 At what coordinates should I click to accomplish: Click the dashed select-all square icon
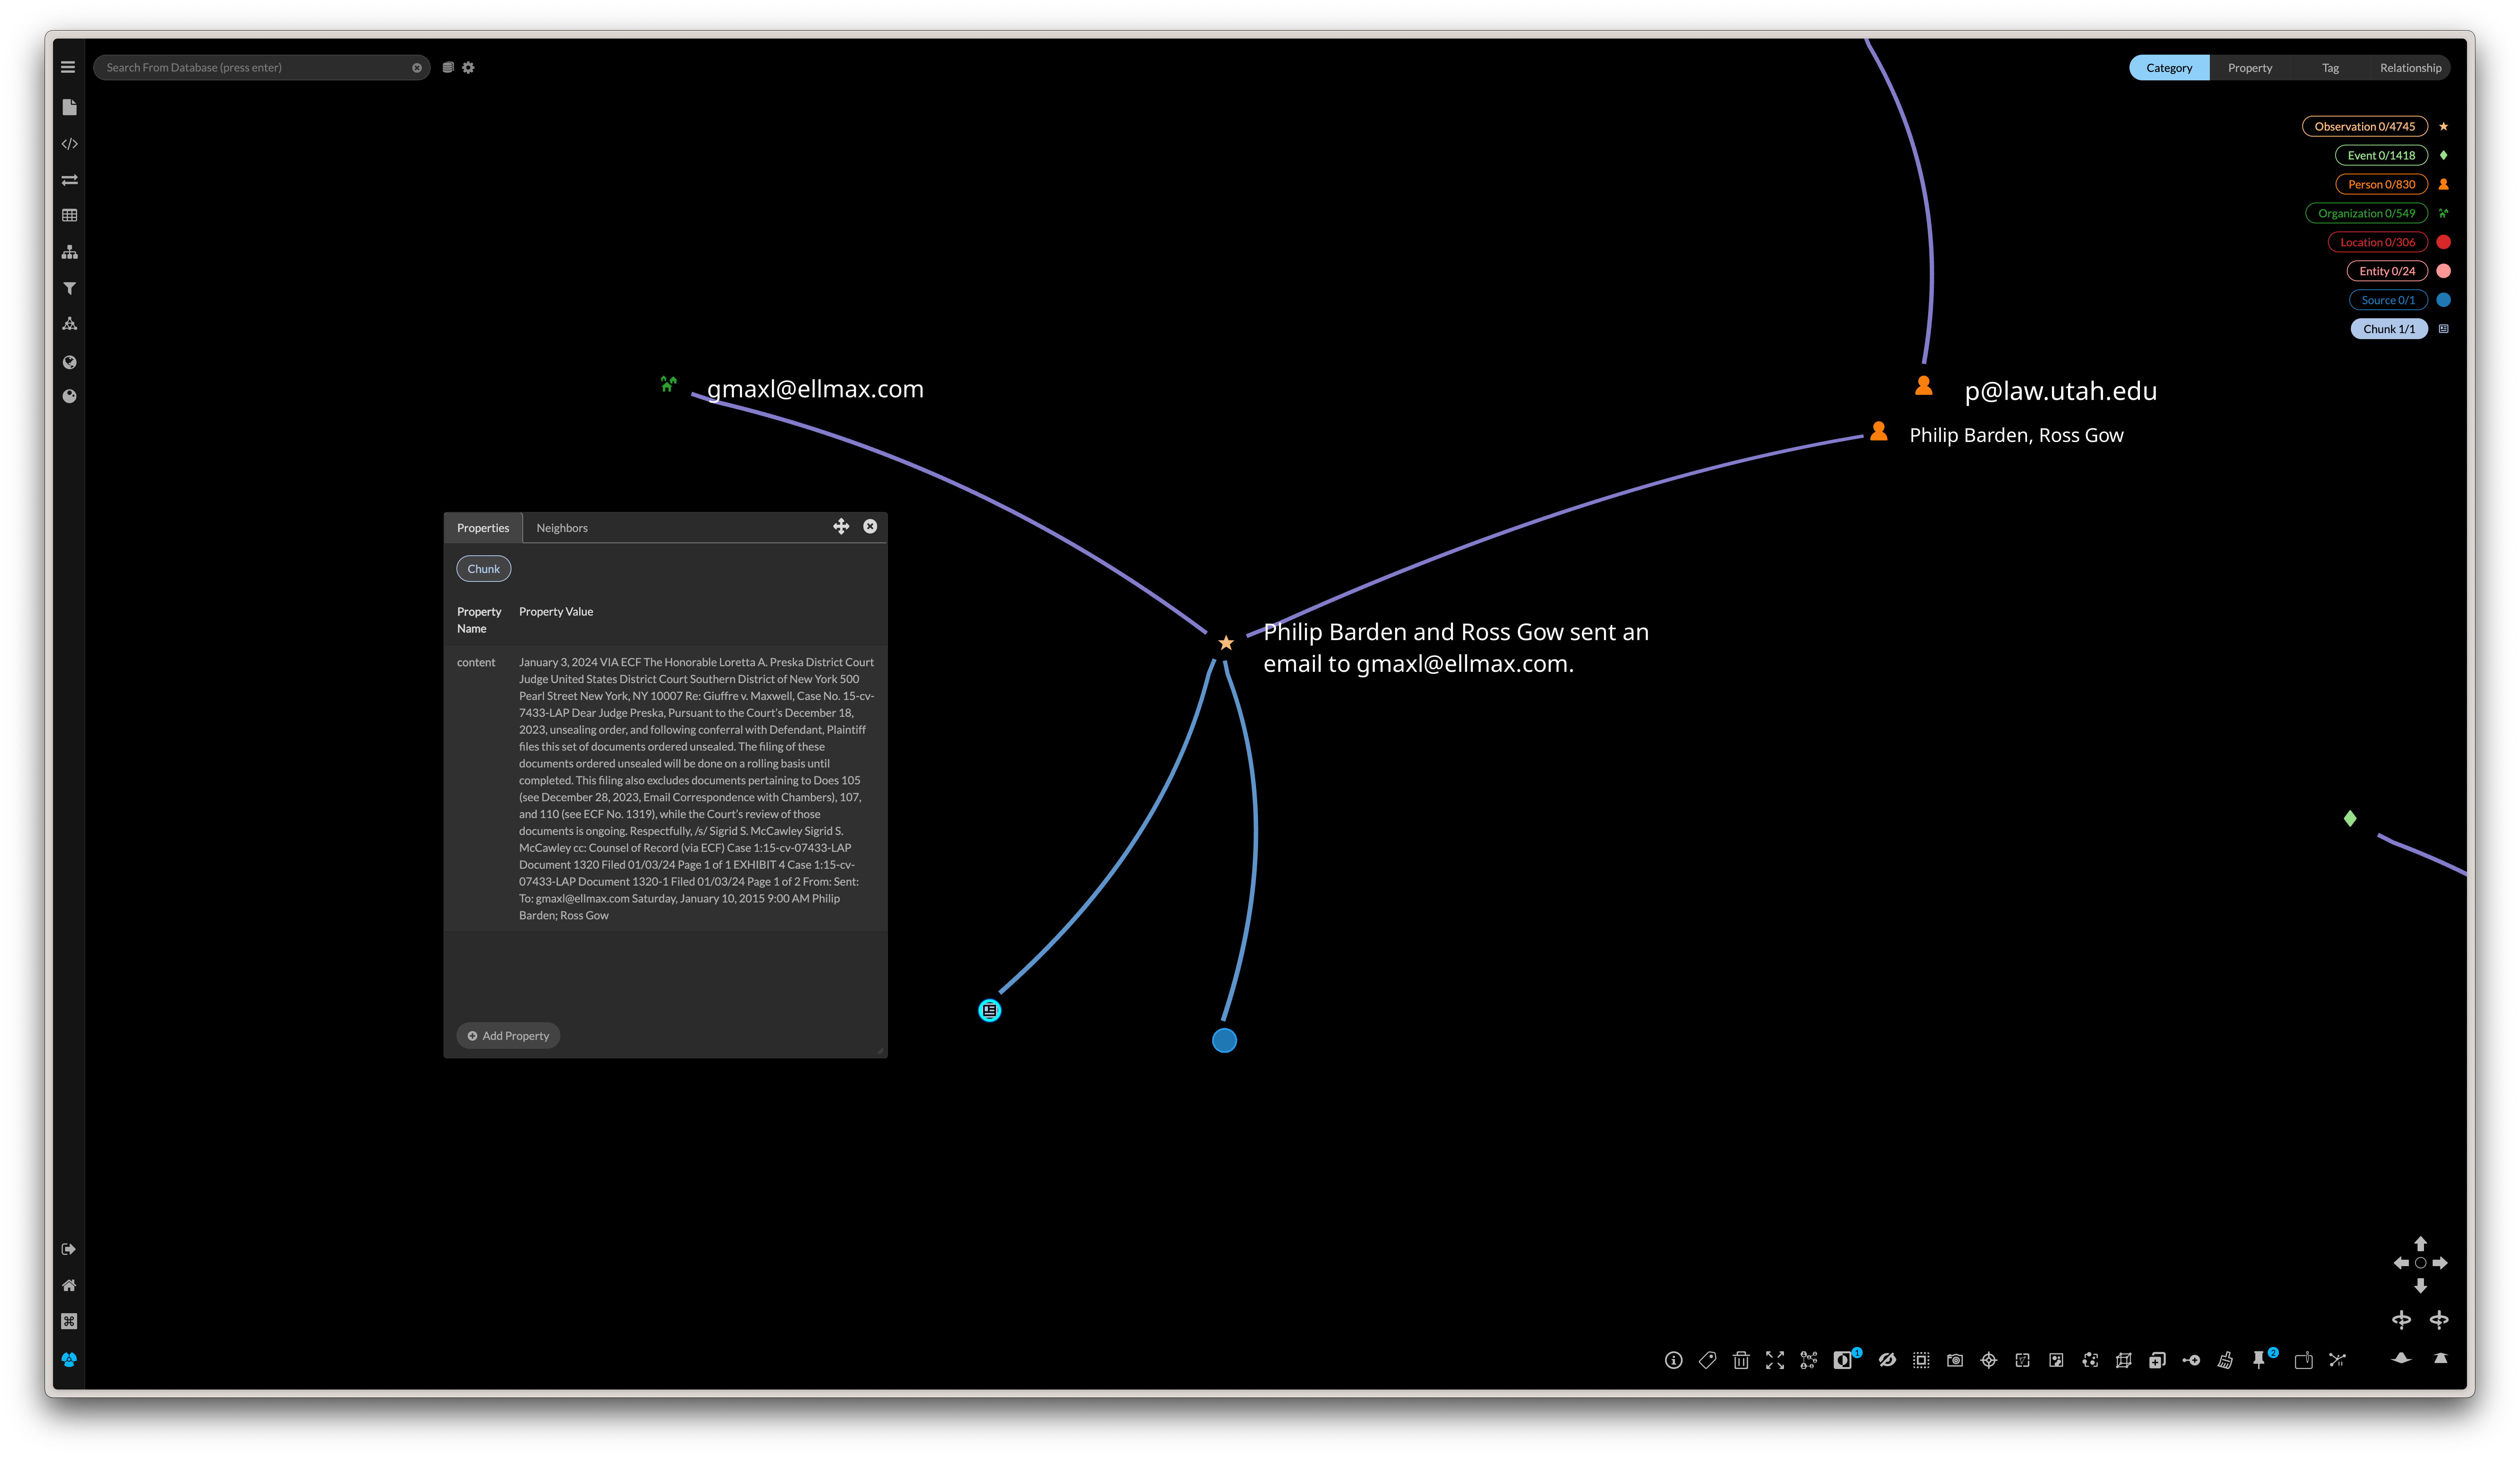click(x=1921, y=1360)
